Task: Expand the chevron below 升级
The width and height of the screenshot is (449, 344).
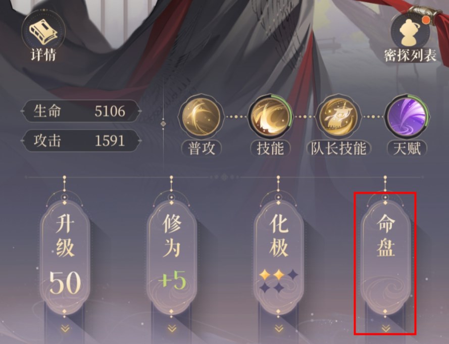Action: (x=65, y=329)
